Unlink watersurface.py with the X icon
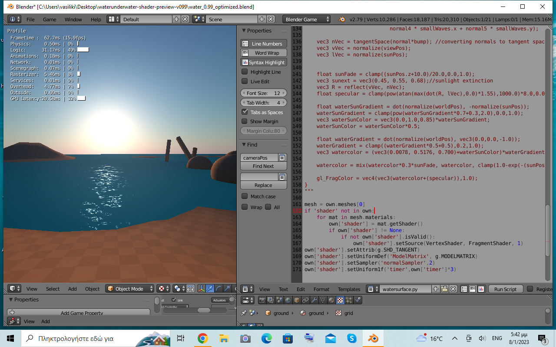This screenshot has width=556, height=347. 453,289
